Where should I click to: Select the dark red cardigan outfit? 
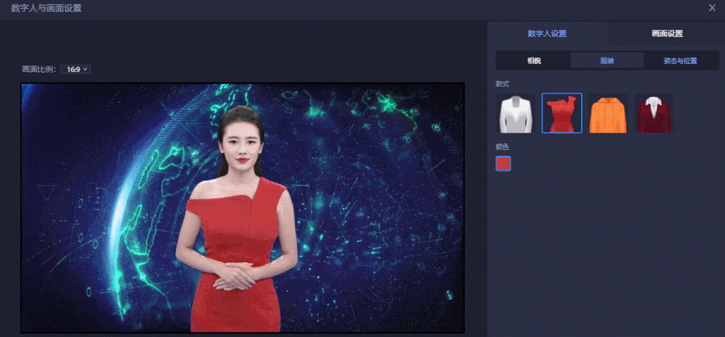[x=654, y=113]
